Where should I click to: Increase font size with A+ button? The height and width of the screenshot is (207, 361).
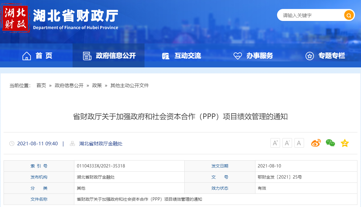tap(275, 143)
